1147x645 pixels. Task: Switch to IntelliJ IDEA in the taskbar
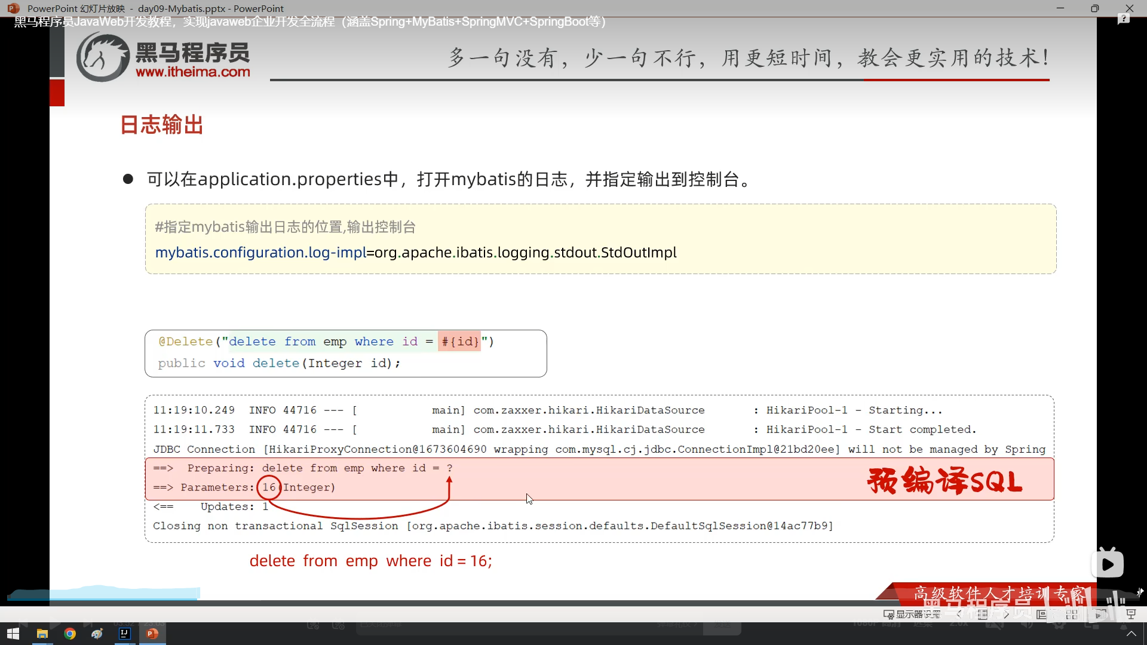click(125, 634)
